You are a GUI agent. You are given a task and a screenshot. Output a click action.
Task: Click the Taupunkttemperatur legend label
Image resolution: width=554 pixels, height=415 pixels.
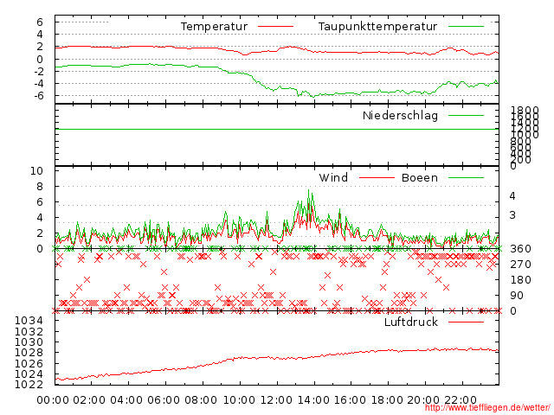377,27
